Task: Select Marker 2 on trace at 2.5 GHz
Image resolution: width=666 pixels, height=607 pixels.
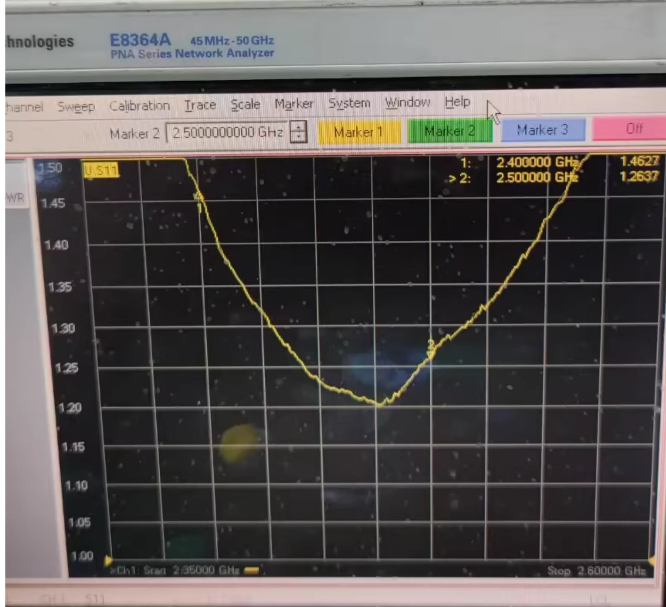Action: tap(431, 348)
